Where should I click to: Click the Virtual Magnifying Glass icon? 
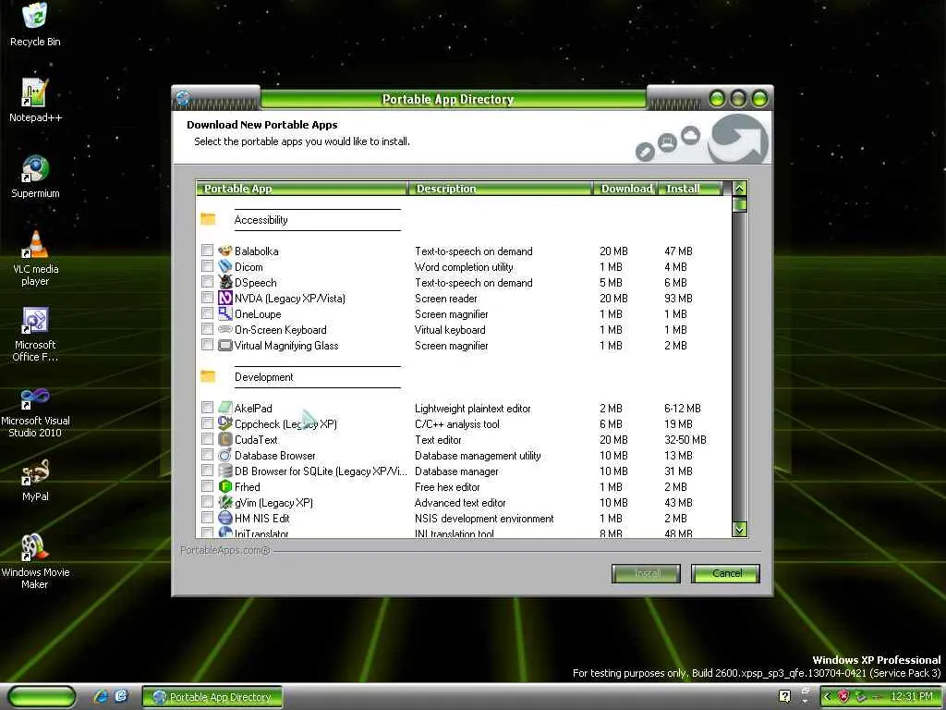(225, 345)
